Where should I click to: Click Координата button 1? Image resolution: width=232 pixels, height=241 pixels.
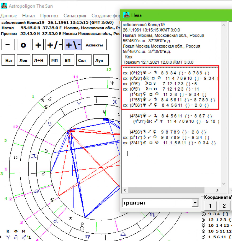tap(211, 206)
